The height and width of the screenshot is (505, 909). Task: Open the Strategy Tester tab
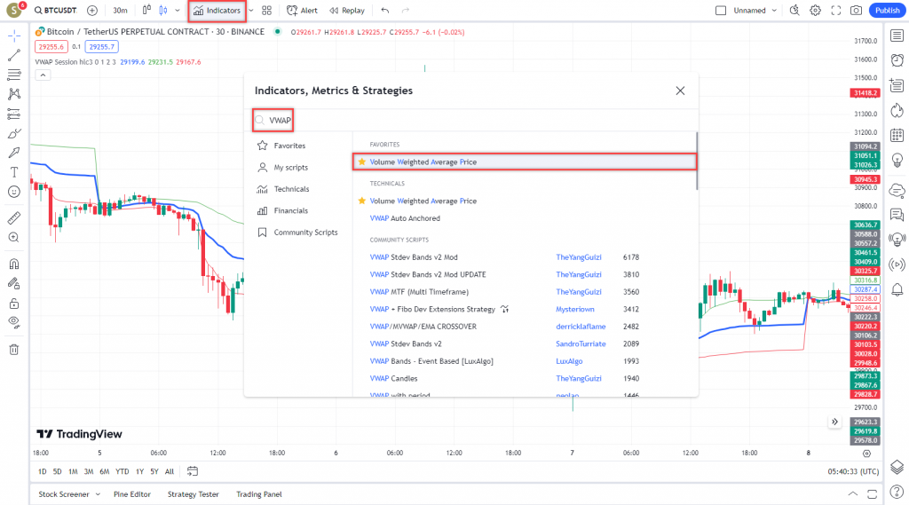[x=193, y=494]
